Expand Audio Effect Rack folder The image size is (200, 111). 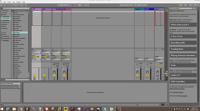point(12,15)
